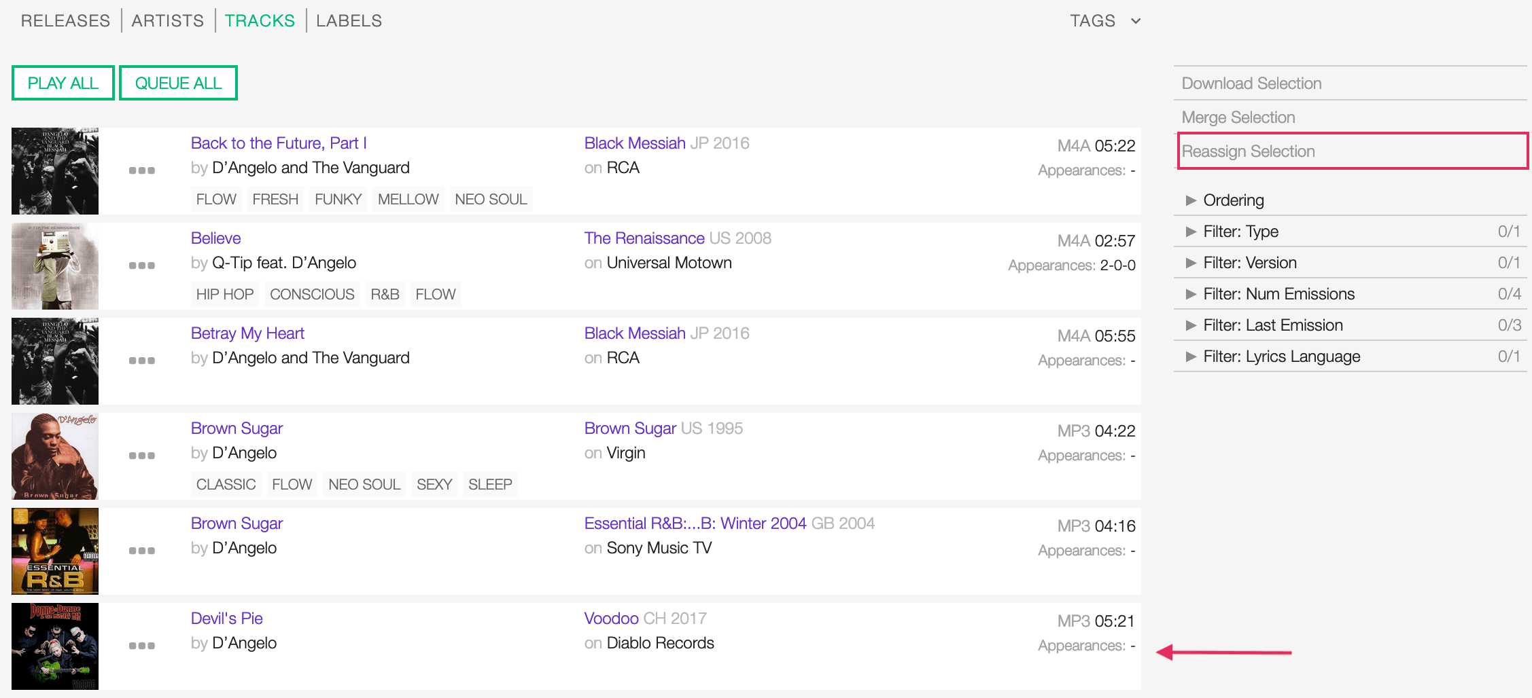Click label Diablo Records
The image size is (1532, 698).
pos(660,643)
